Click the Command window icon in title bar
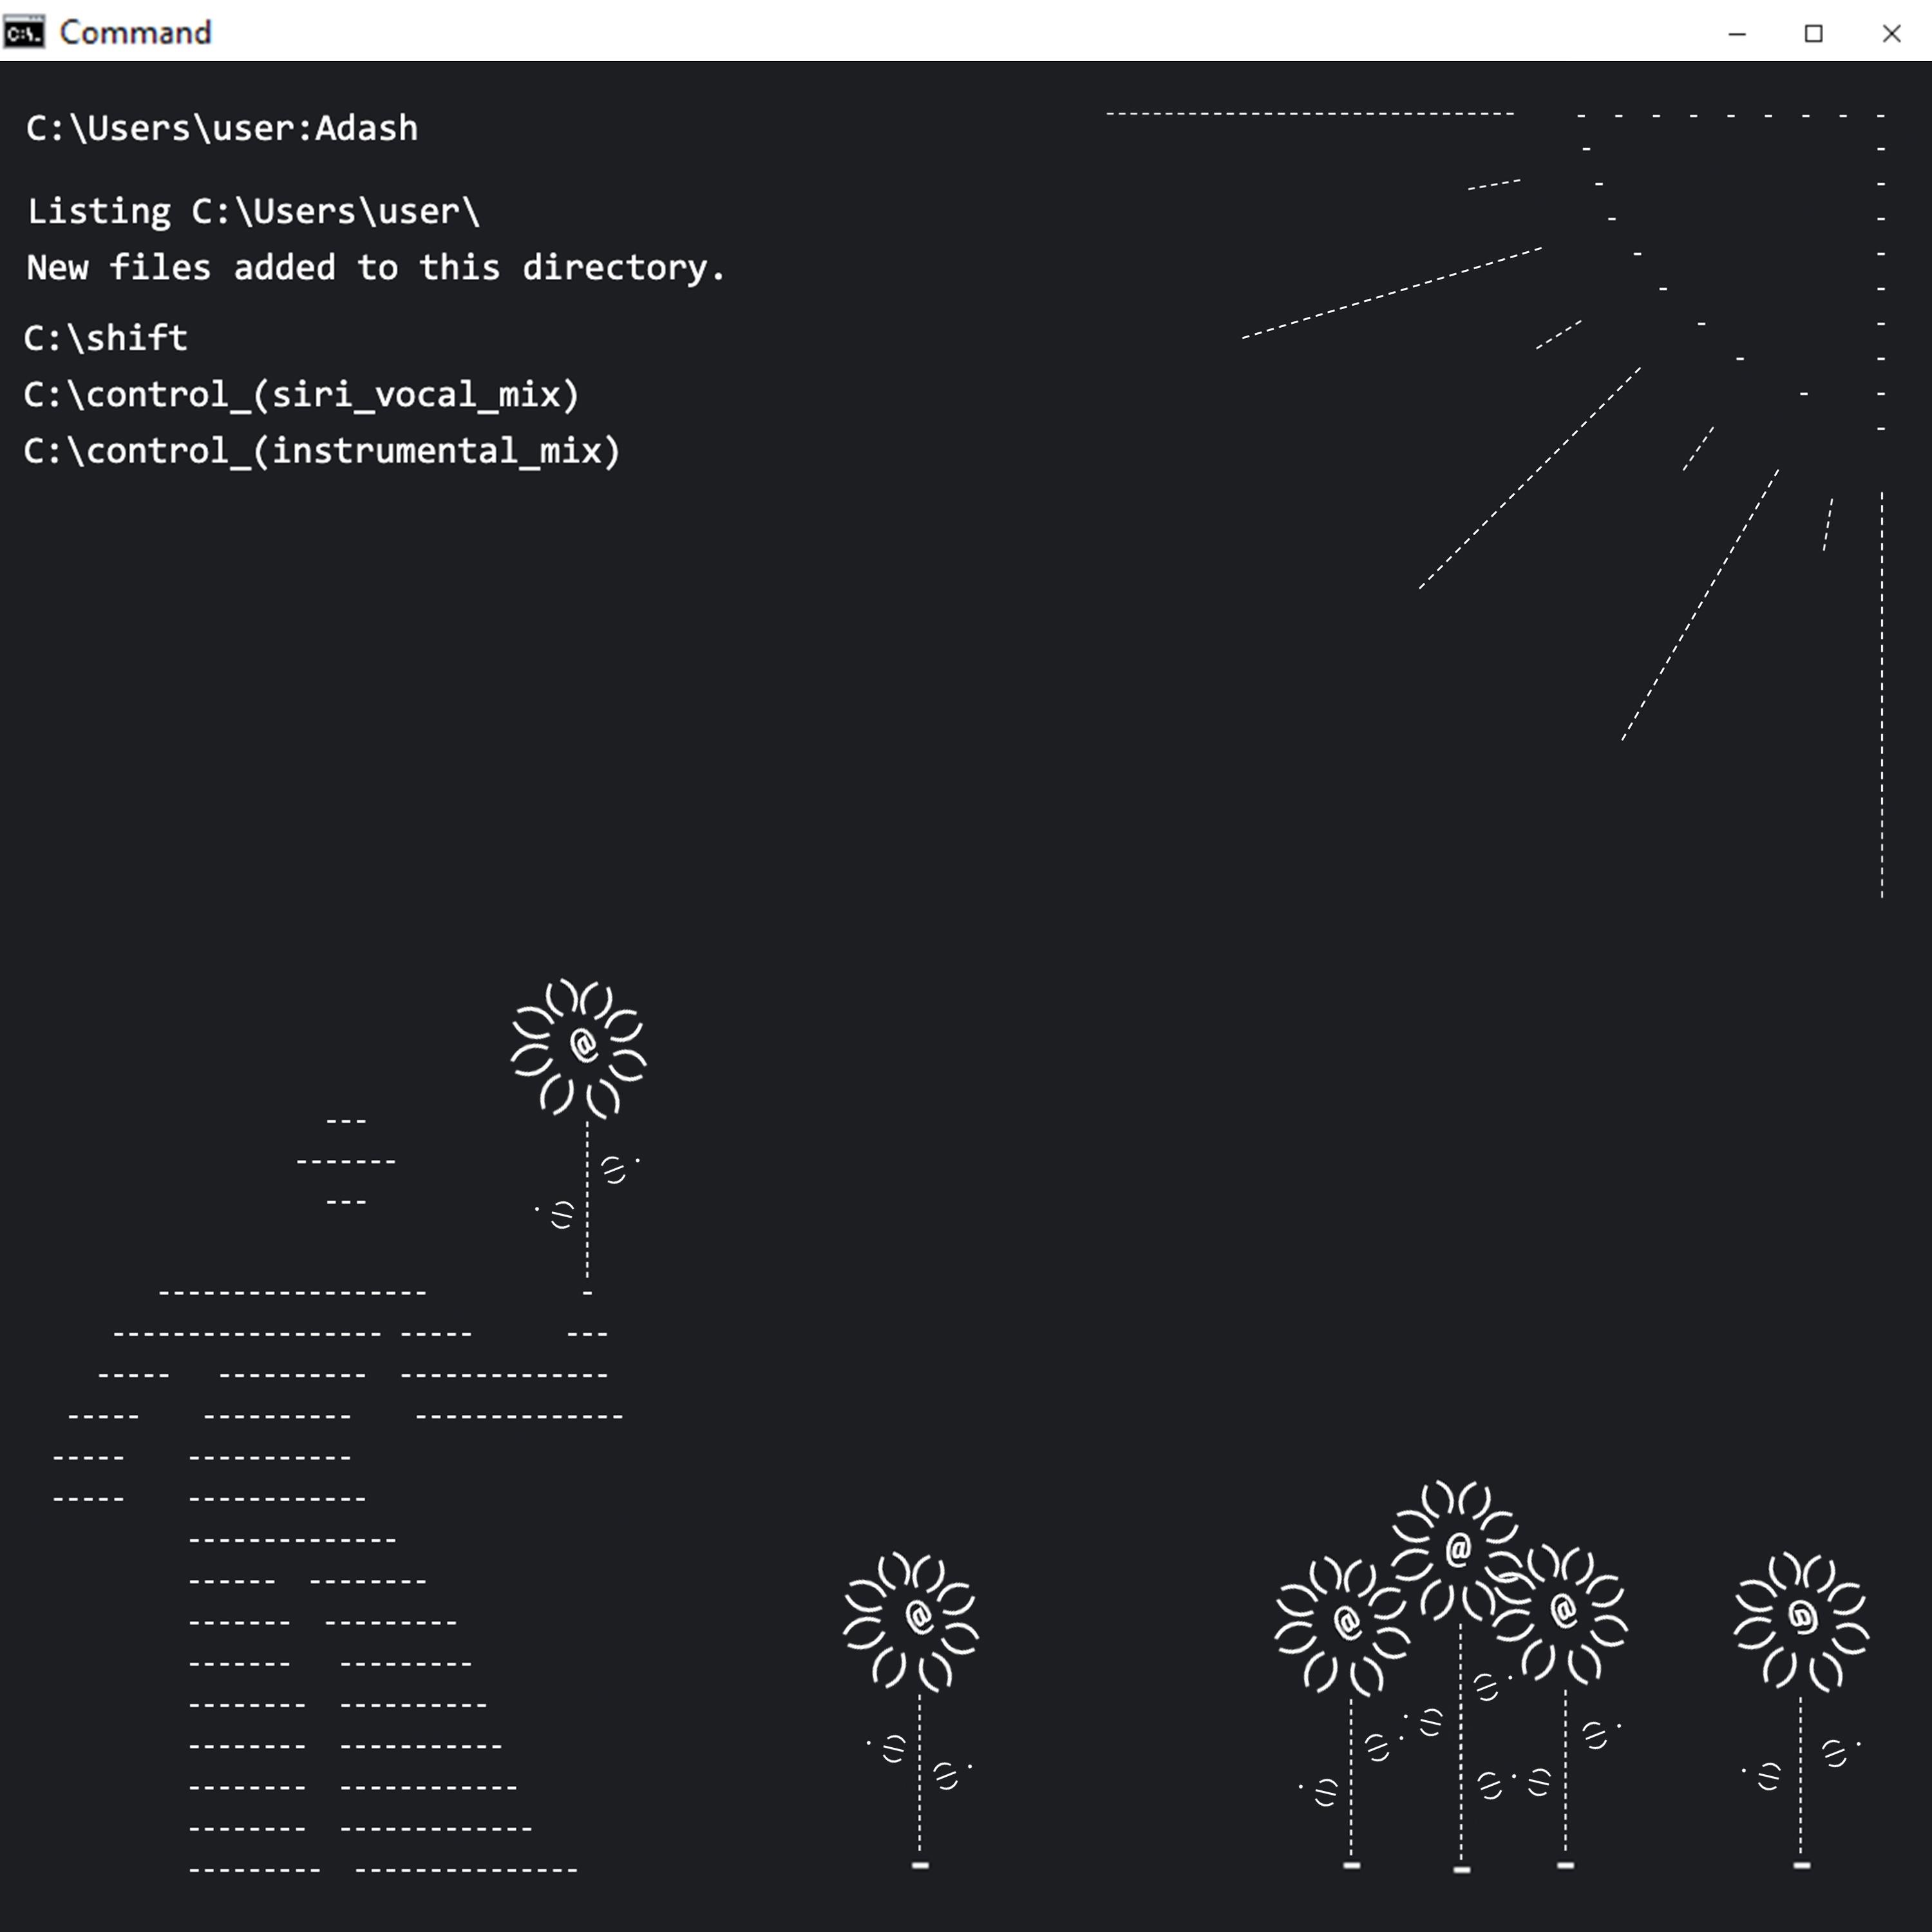 pyautogui.click(x=23, y=32)
